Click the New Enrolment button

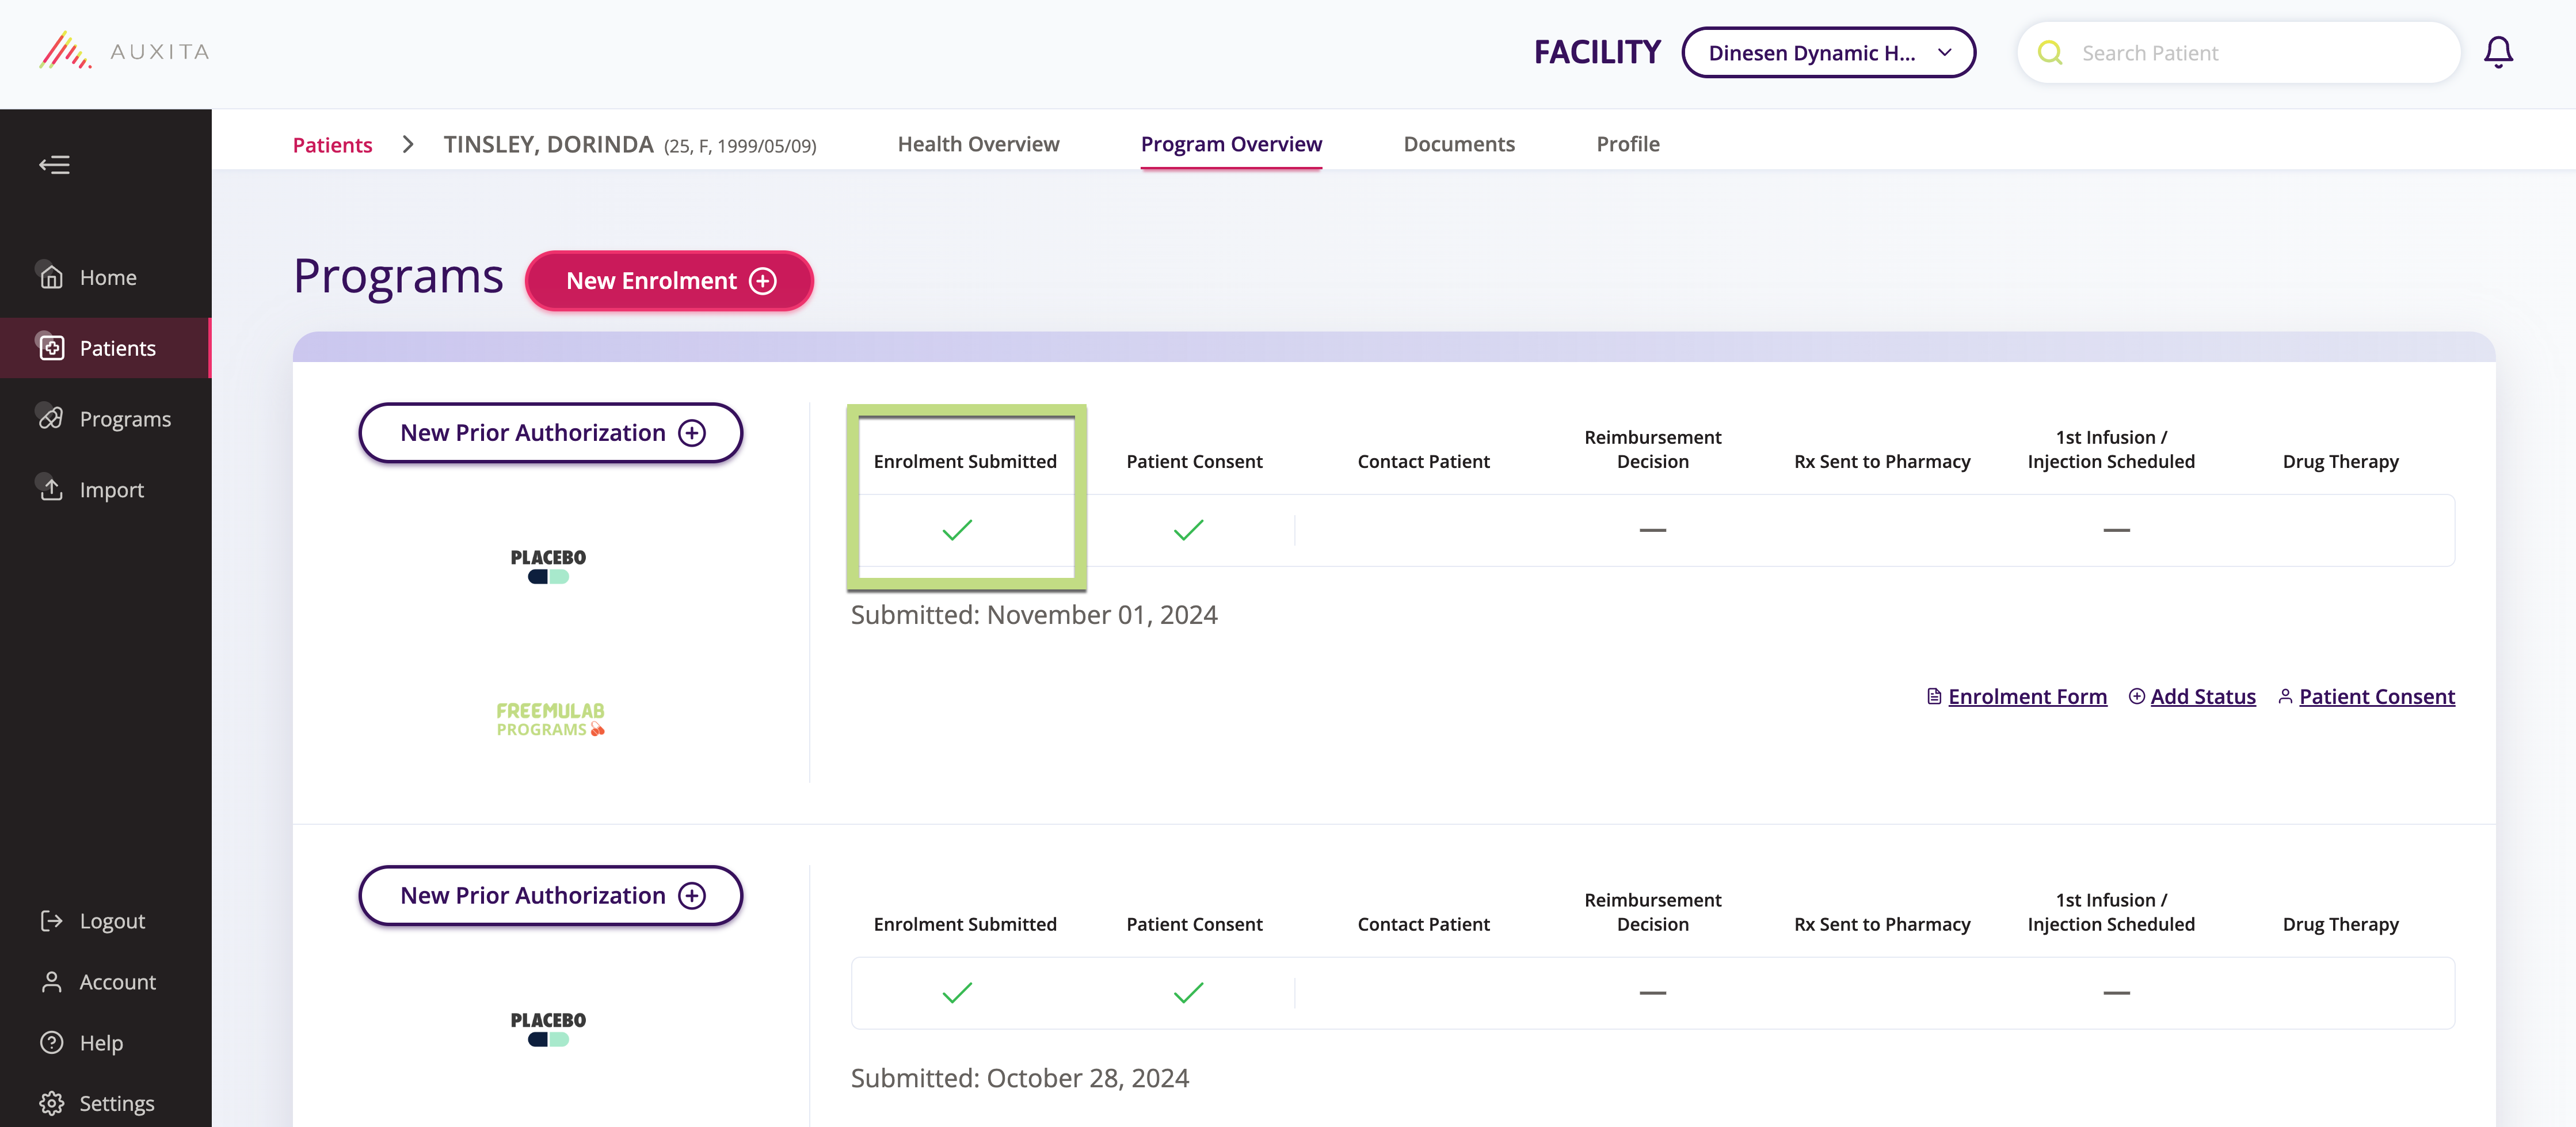[x=669, y=281]
